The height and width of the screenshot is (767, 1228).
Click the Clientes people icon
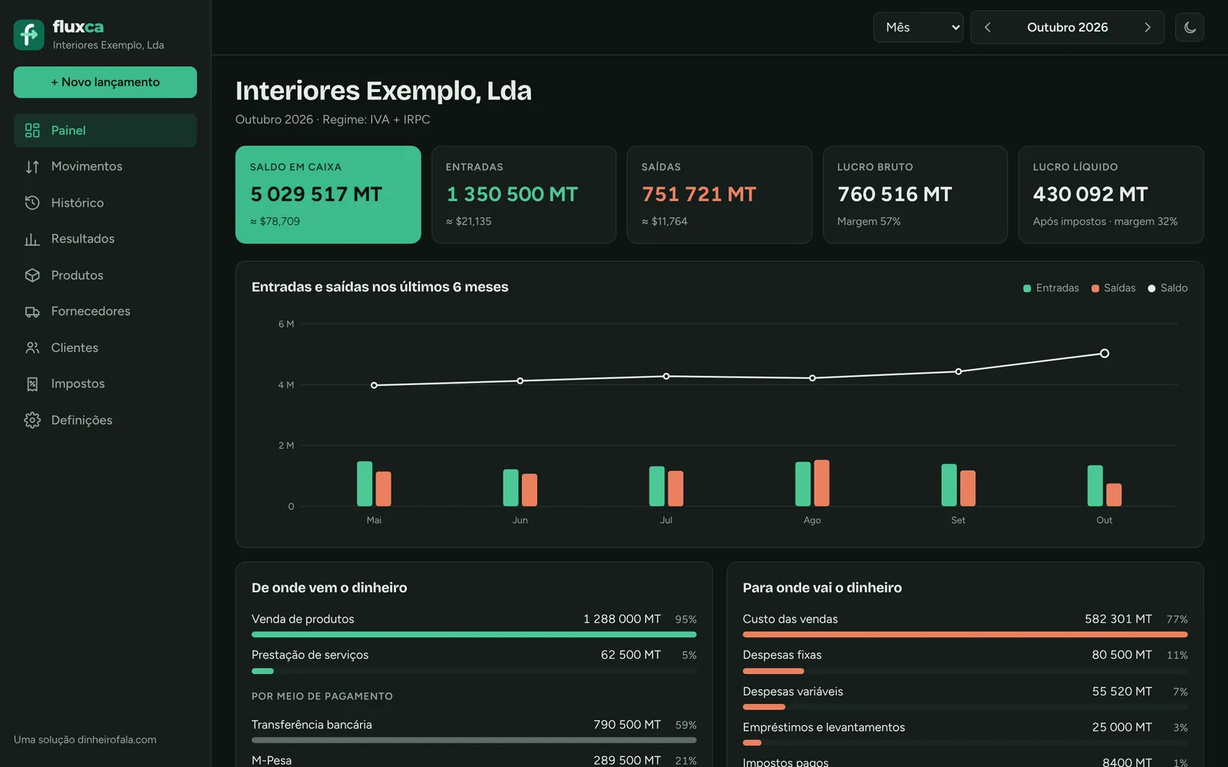(x=32, y=347)
